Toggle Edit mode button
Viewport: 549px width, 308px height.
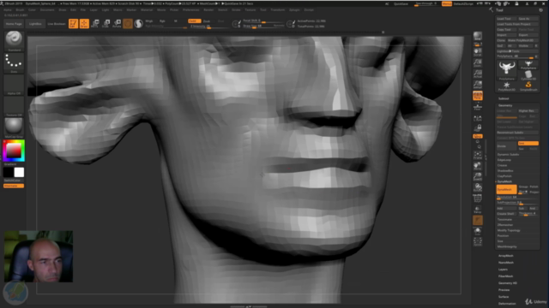coord(73,23)
